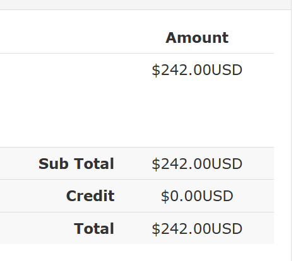Select the line item amount $242.00USD

pos(197,70)
